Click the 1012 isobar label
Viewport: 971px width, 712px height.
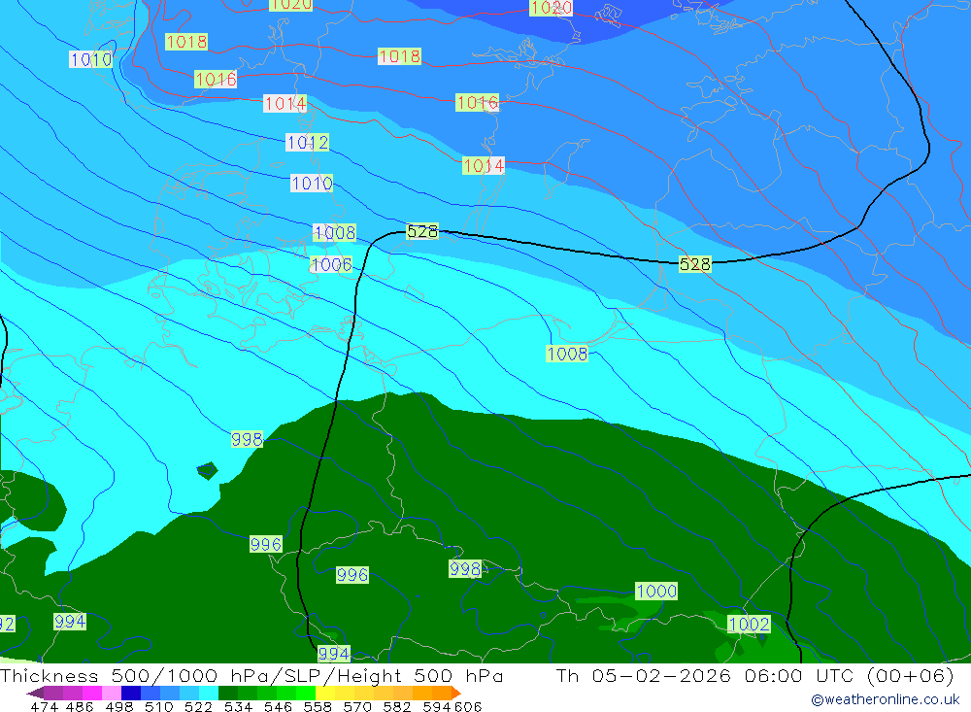307,143
